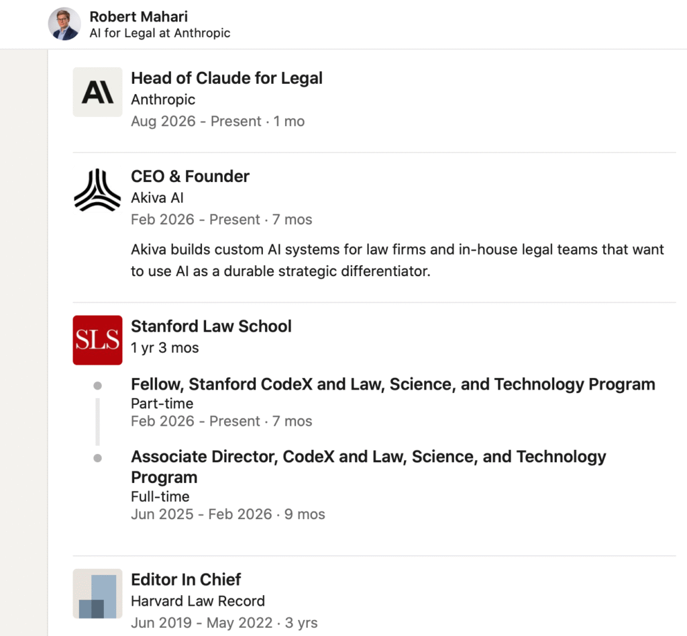This screenshot has height=636, width=687.
Task: Open the profile photo in the header
Action: 64,24
